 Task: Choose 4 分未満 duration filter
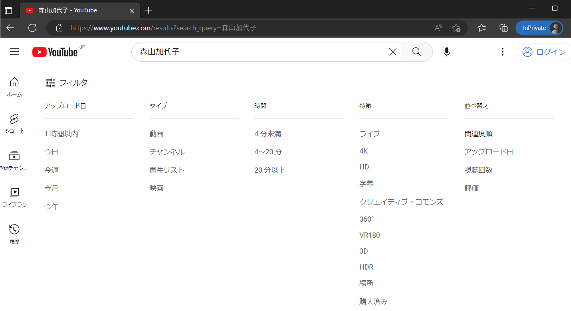(x=268, y=134)
